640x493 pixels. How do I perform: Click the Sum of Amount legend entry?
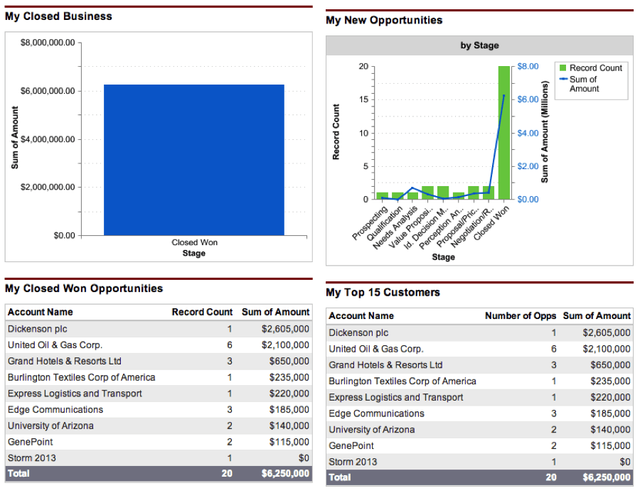pyautogui.click(x=584, y=84)
